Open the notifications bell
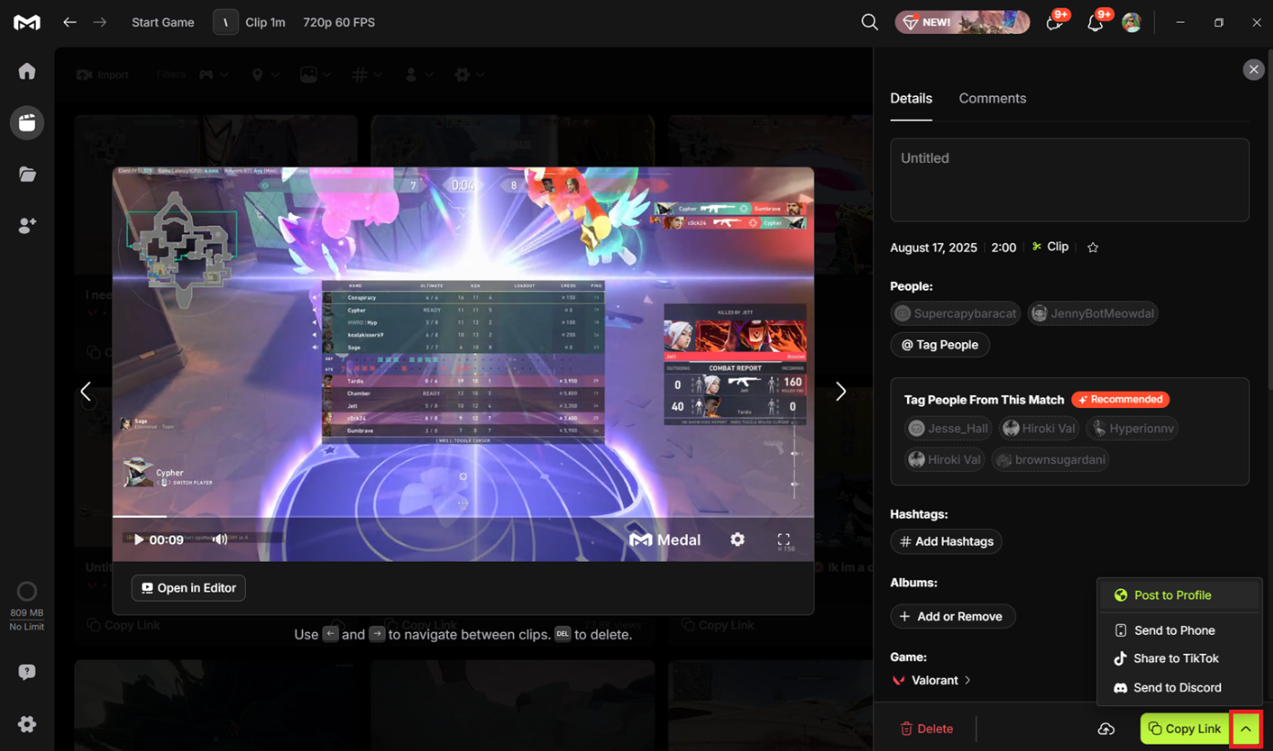The image size is (1273, 751). click(1095, 22)
